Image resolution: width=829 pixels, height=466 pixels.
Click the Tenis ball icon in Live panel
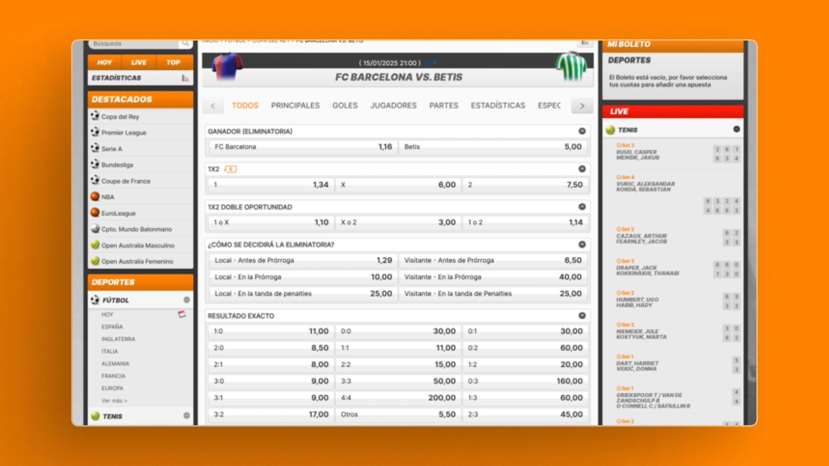point(610,130)
